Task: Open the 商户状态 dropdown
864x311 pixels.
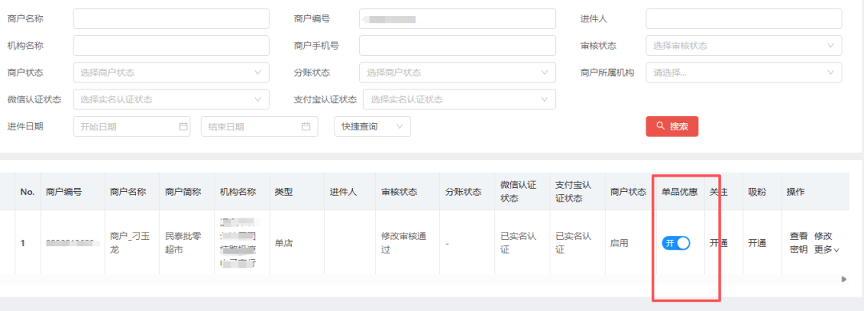Action: (171, 73)
